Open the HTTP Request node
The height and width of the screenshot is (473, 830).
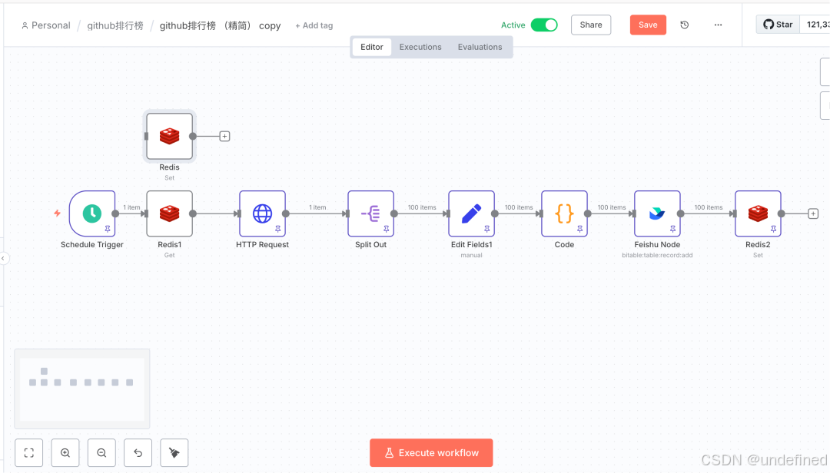263,213
